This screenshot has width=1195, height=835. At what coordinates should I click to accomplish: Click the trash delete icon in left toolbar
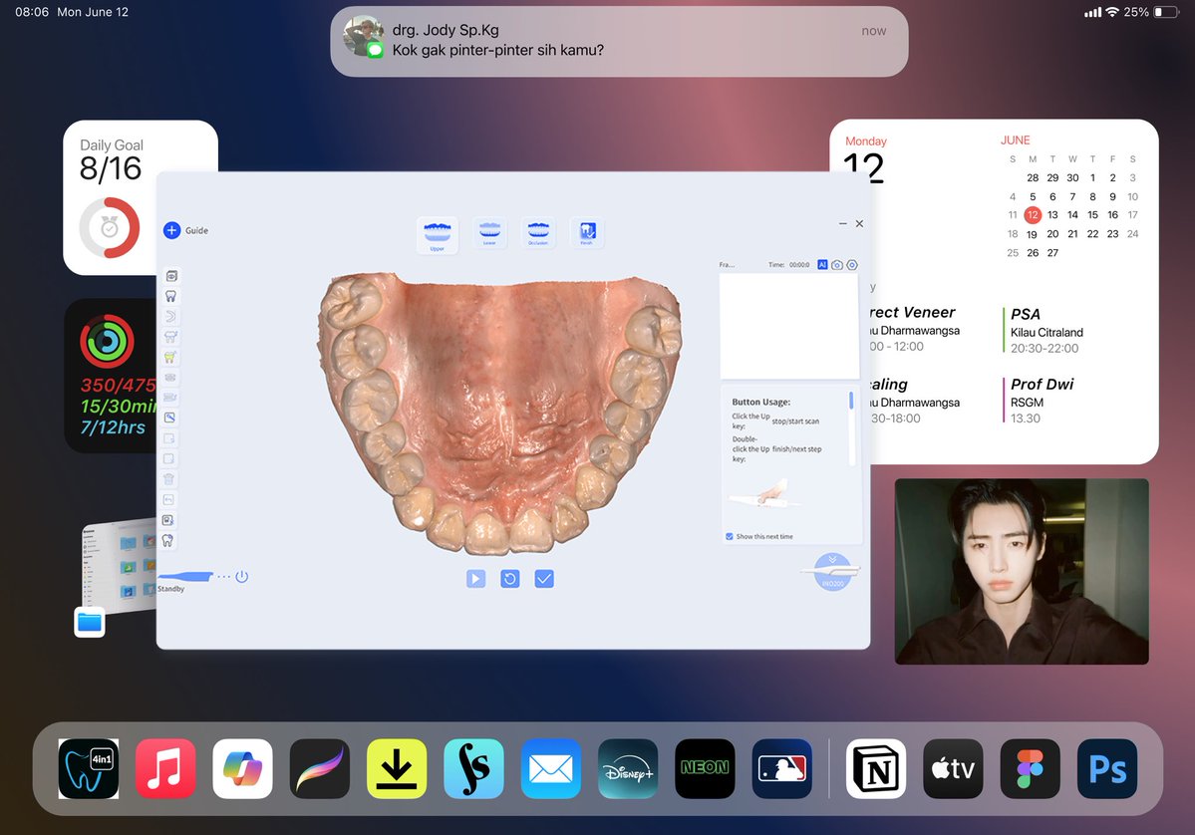point(169,479)
